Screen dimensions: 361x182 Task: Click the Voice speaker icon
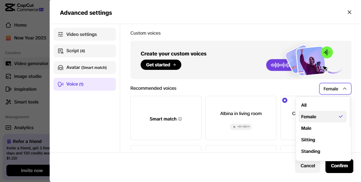(x=61, y=84)
